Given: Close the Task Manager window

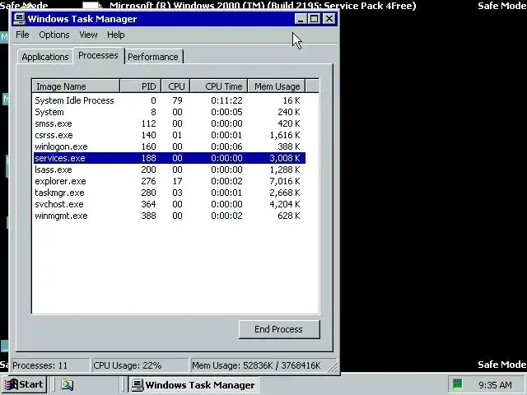Looking at the screenshot, I should [329, 19].
